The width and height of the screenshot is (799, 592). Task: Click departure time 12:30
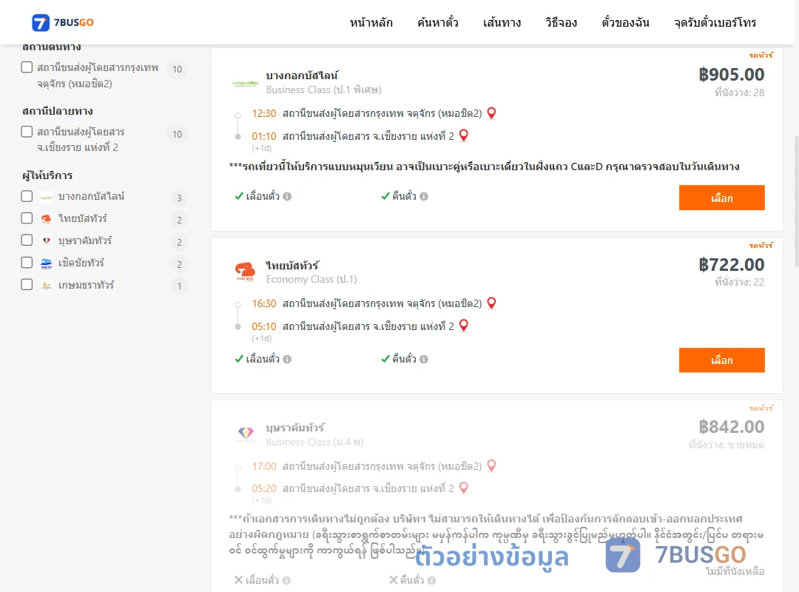(264, 113)
